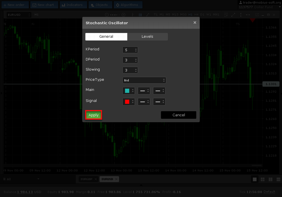Select the T1 timeframe
This screenshot has height=197, width=282.
coord(156,15)
